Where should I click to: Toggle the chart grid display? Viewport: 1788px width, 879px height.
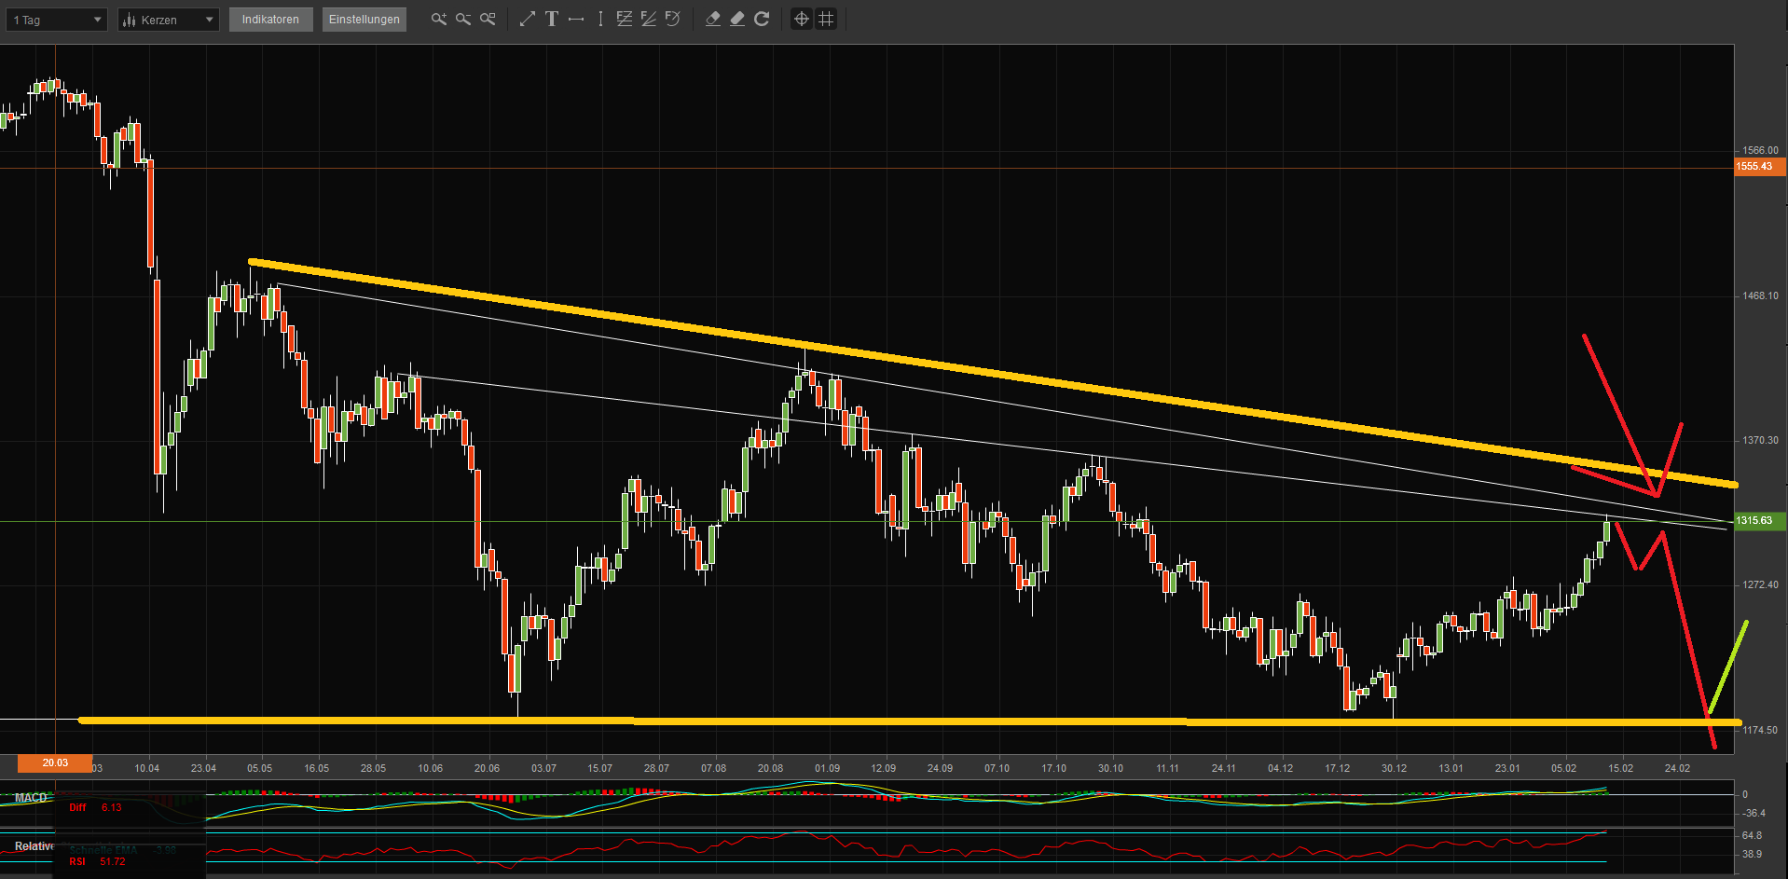tap(826, 19)
